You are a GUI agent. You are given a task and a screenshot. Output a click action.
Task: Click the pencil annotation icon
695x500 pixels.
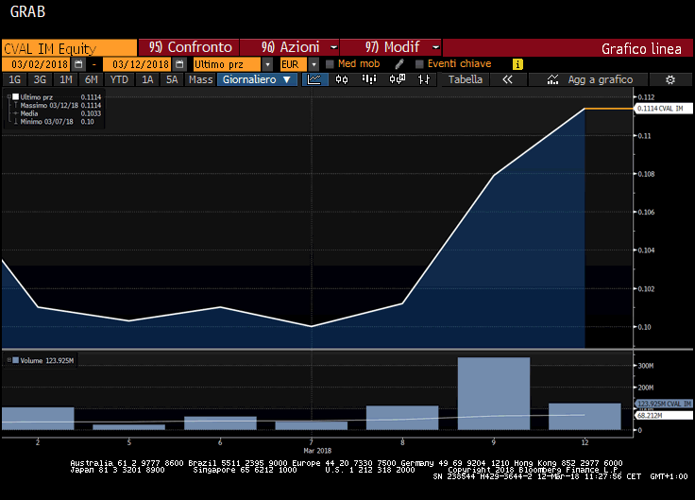click(399, 64)
